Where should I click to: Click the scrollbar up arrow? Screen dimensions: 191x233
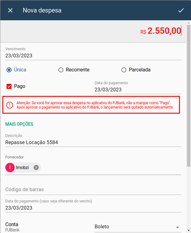coord(189,23)
